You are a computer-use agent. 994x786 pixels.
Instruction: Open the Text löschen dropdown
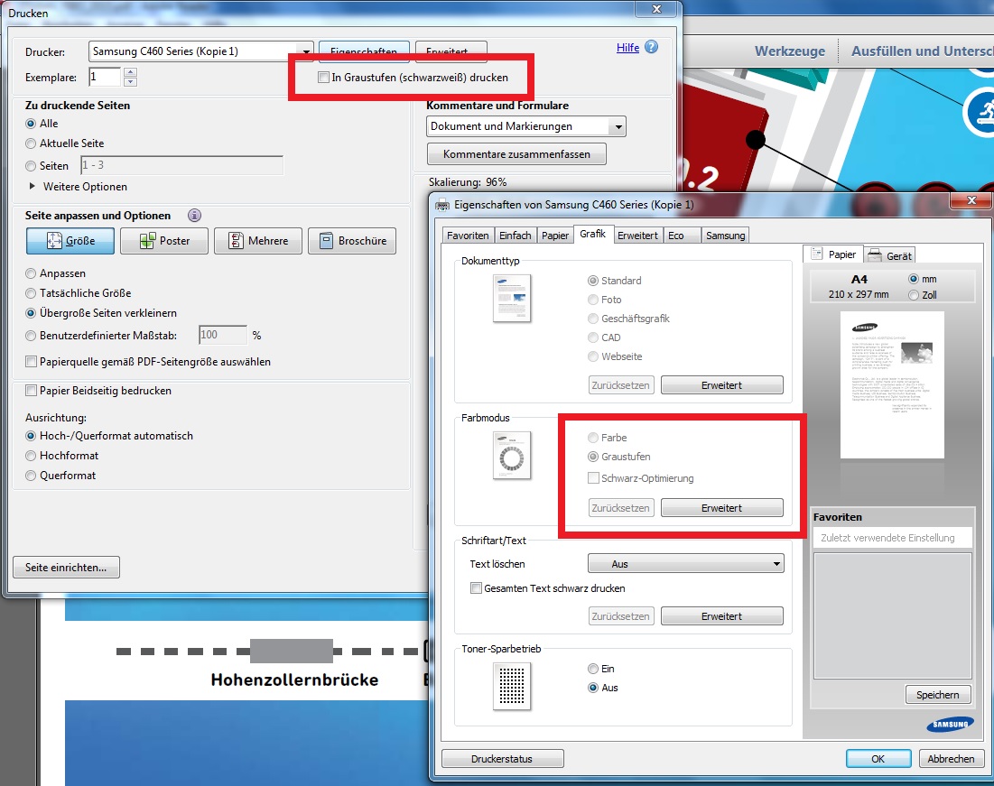[x=686, y=563]
